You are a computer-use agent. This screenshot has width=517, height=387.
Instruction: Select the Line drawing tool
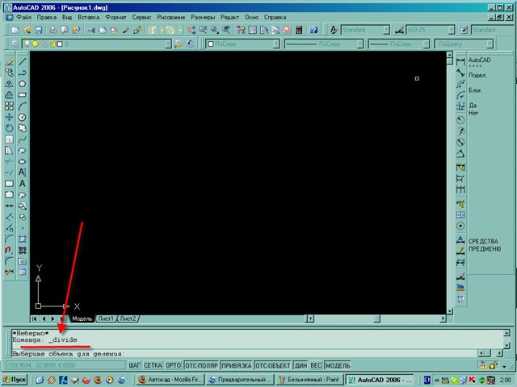(23, 60)
